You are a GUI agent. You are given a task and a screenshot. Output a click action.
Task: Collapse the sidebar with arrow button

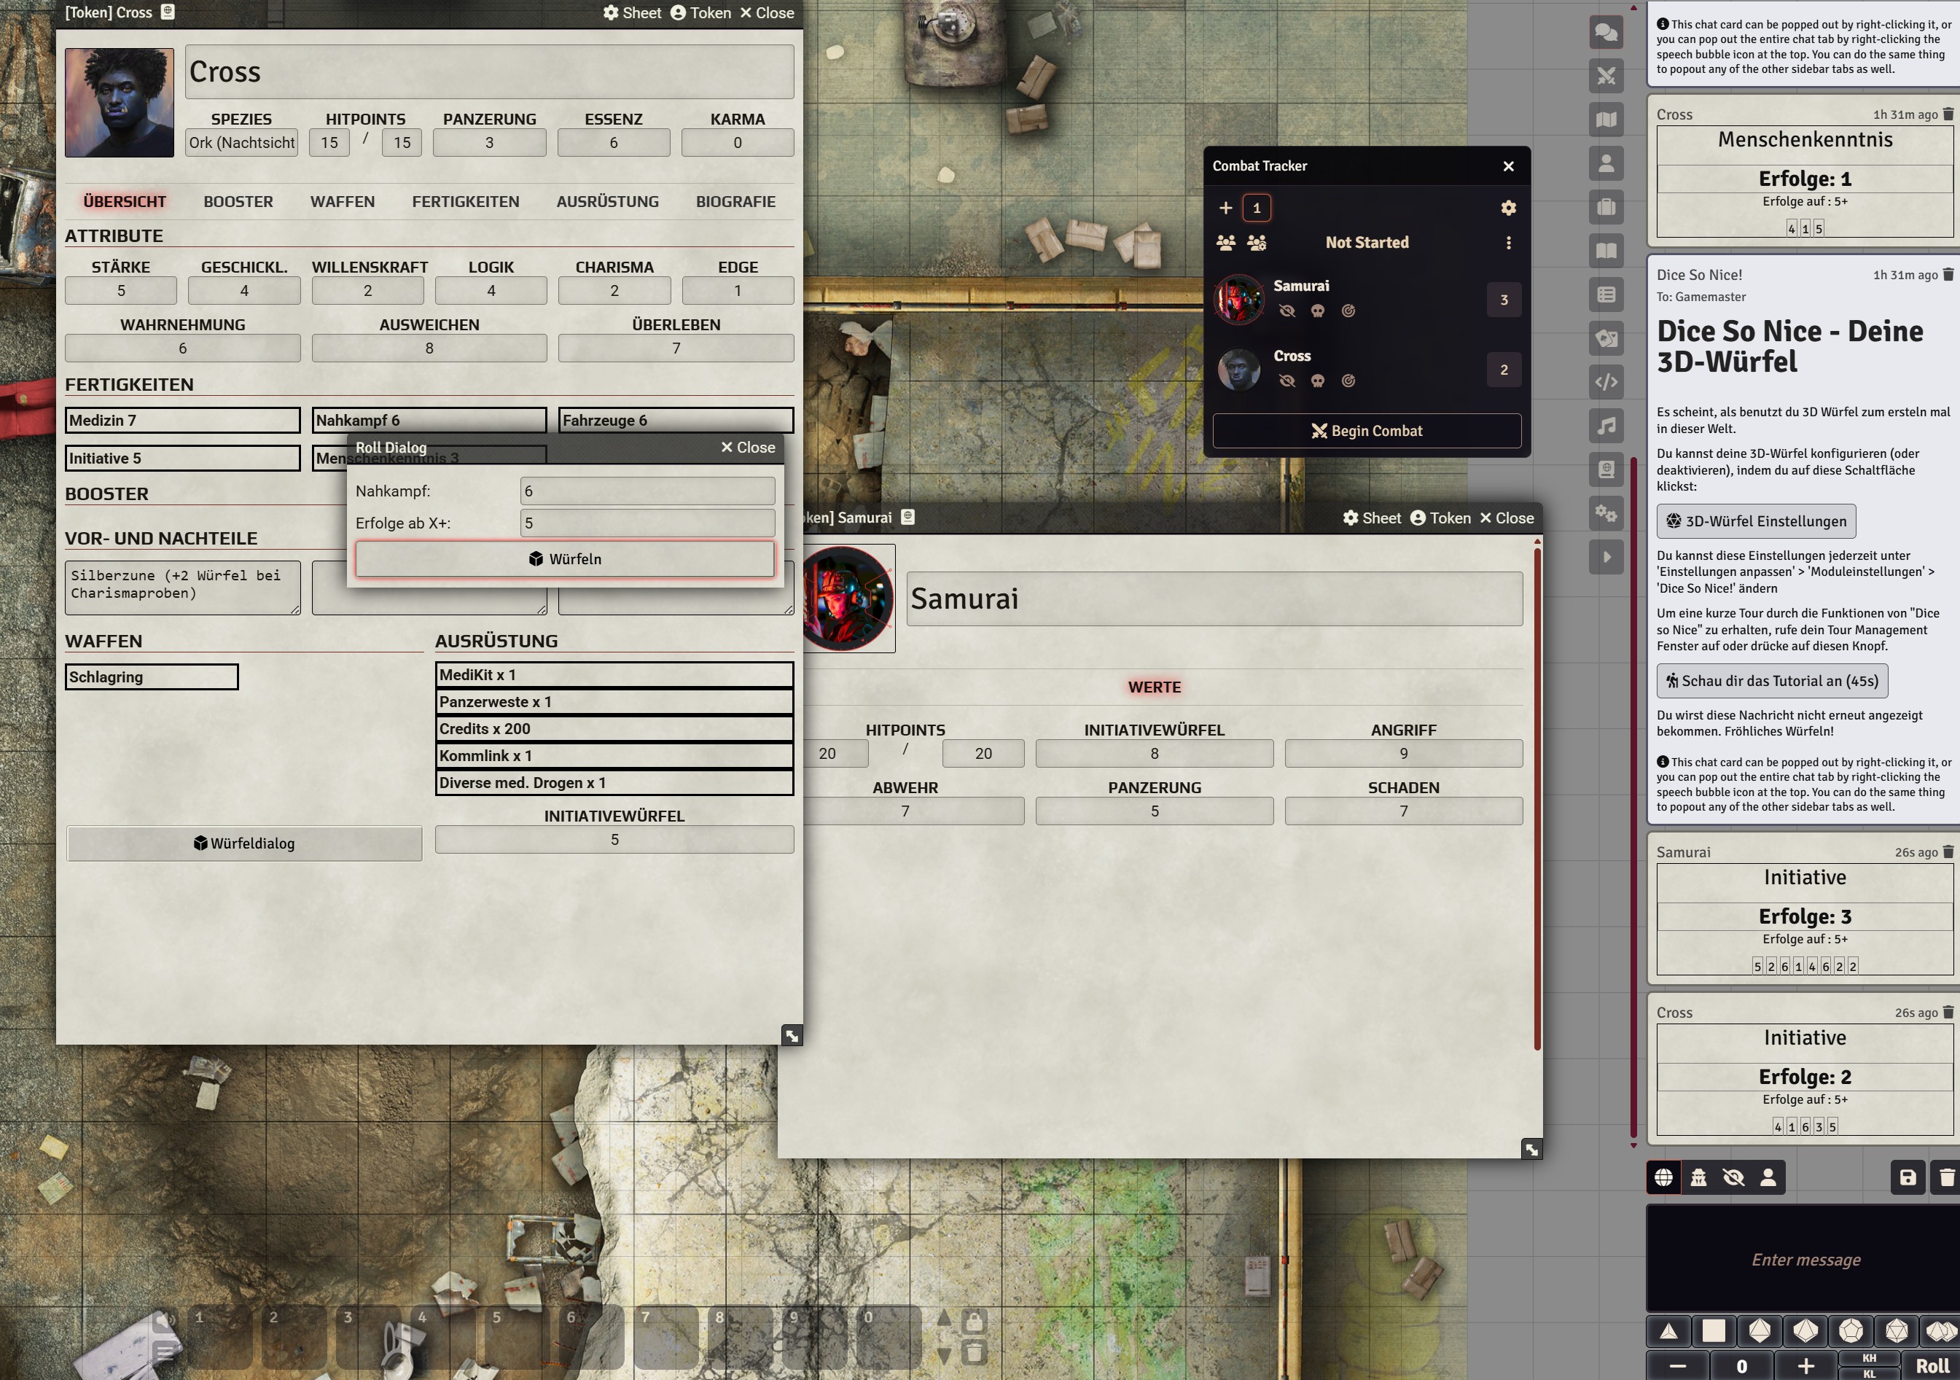[x=1606, y=557]
